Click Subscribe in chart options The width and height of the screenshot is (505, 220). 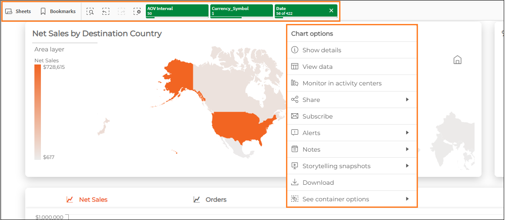(317, 116)
